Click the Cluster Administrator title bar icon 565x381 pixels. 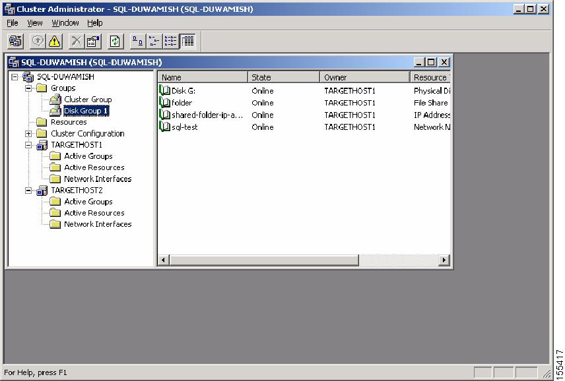9,9
